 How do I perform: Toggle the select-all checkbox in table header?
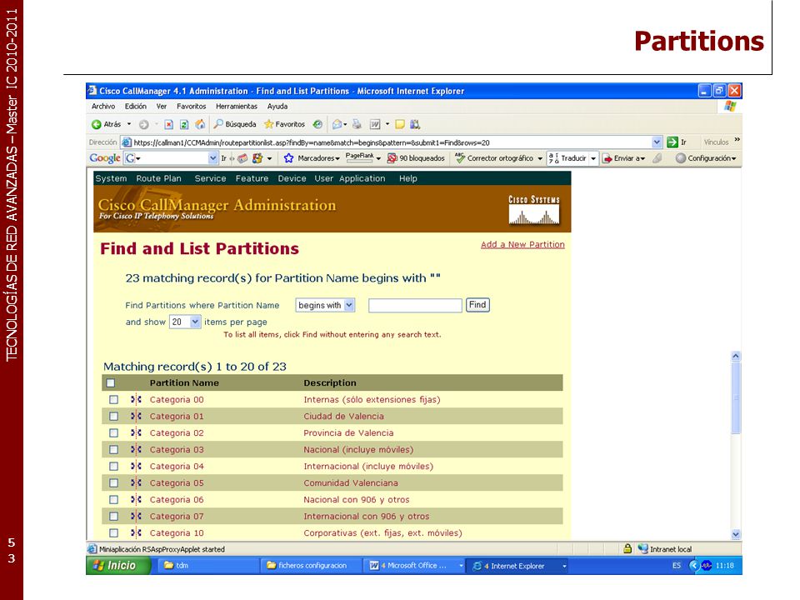pyautogui.click(x=111, y=382)
